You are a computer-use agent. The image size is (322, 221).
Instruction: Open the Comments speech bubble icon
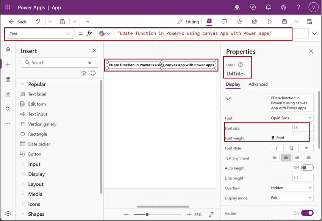point(224,21)
